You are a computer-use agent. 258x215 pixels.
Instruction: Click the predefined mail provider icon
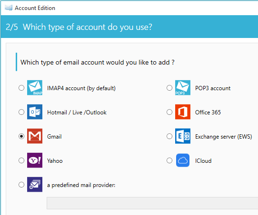tap(35, 185)
